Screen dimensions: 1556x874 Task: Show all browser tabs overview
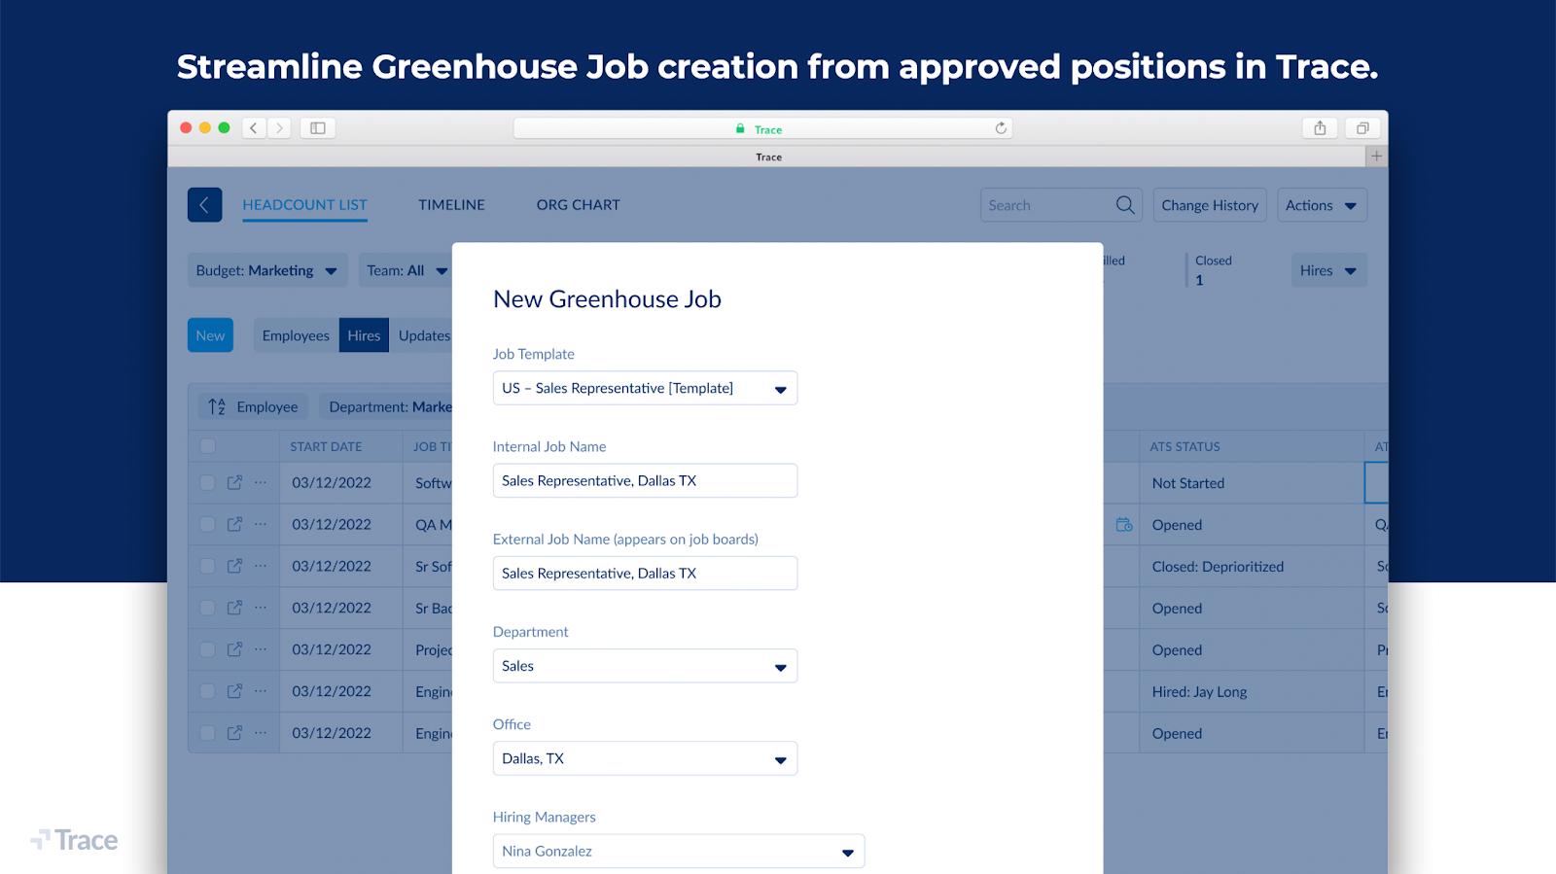click(1362, 127)
